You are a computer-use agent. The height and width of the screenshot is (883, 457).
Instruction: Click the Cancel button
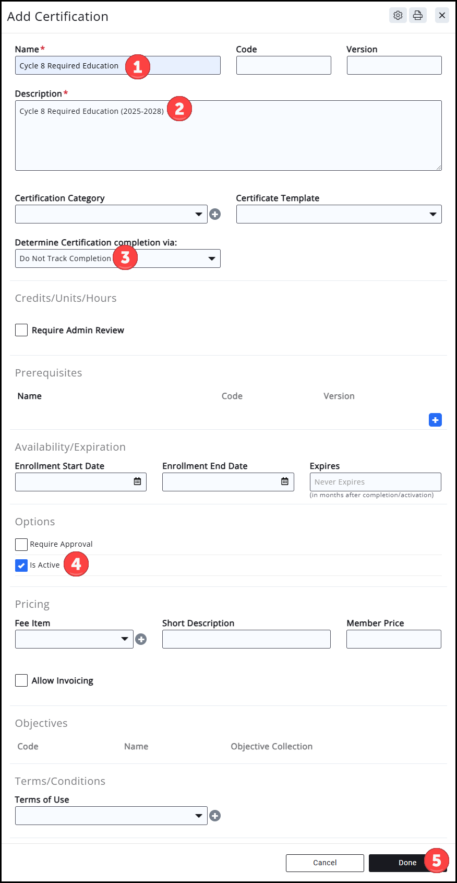tap(324, 863)
